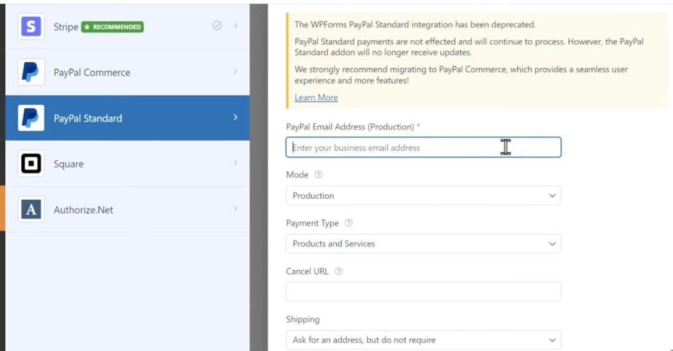Focus the Cancel URL input field

tap(423, 291)
